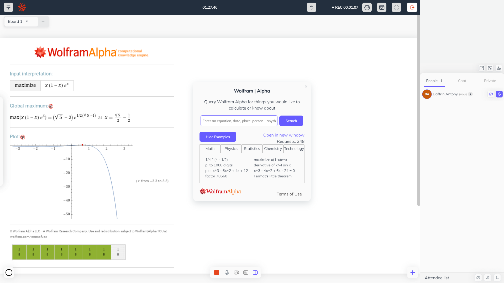Screen dimensions: 504x283
Task: Click the undo arrow in the top bar
Action: click(x=311, y=7)
